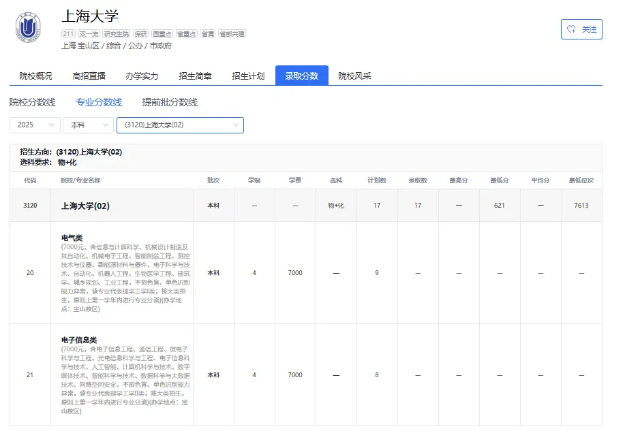Click code 3120 in table
The image size is (640, 433).
30,206
